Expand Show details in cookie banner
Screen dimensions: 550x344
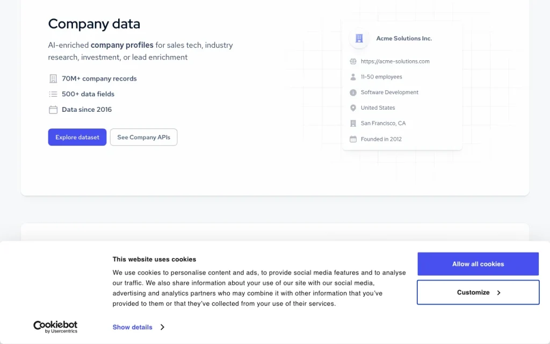pos(132,327)
